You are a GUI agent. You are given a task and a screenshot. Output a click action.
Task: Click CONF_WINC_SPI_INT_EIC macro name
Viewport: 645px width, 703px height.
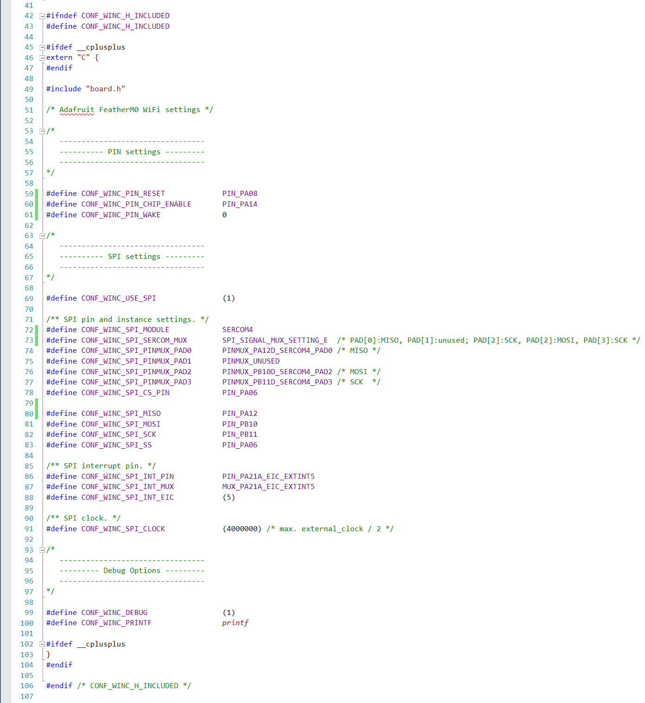(127, 497)
